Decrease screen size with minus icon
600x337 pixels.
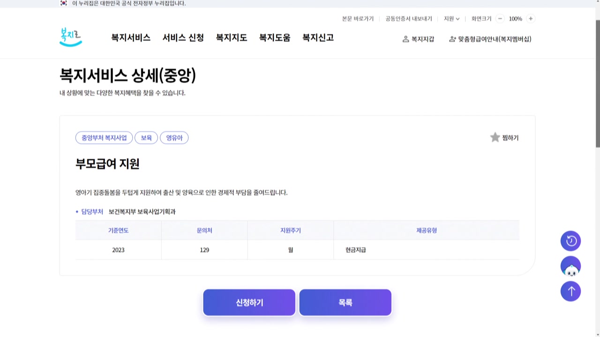(500, 19)
